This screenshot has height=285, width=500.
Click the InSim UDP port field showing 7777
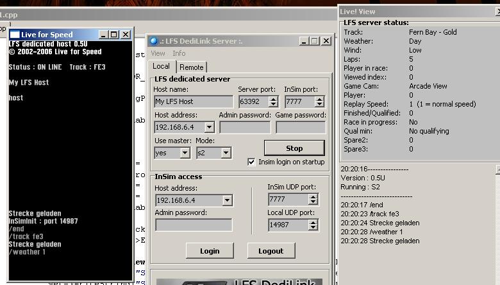coord(288,199)
